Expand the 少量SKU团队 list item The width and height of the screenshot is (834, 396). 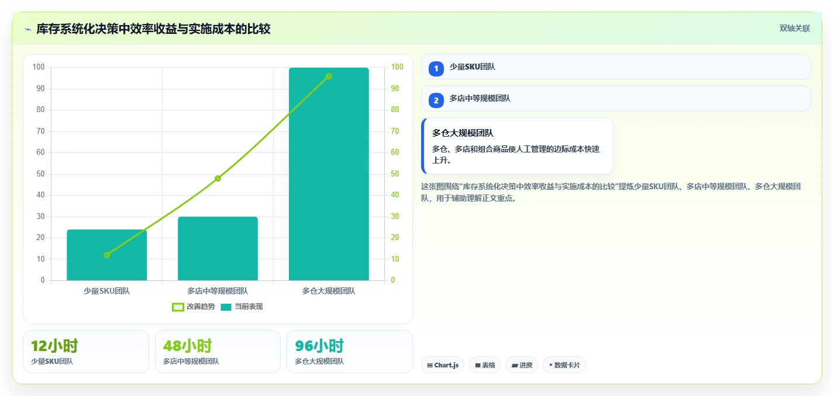coord(616,67)
